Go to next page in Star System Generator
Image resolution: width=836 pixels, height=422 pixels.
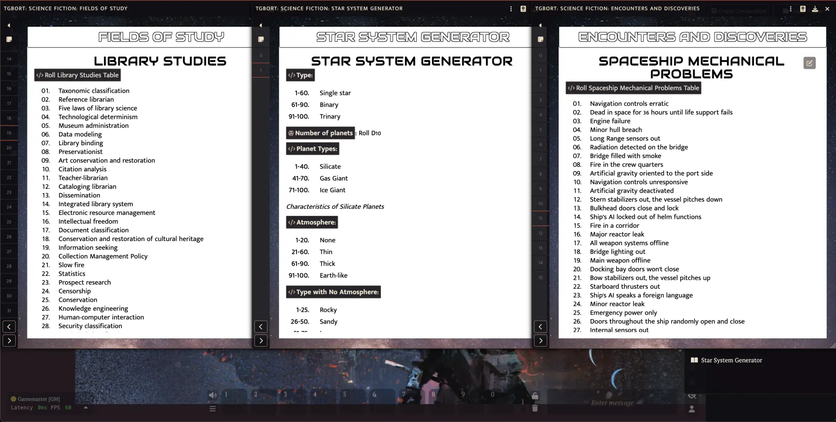[x=261, y=341]
